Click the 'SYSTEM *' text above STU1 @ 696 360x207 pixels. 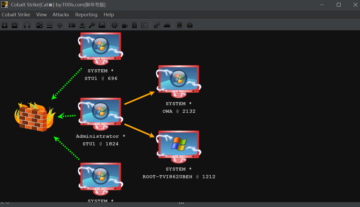(101, 71)
